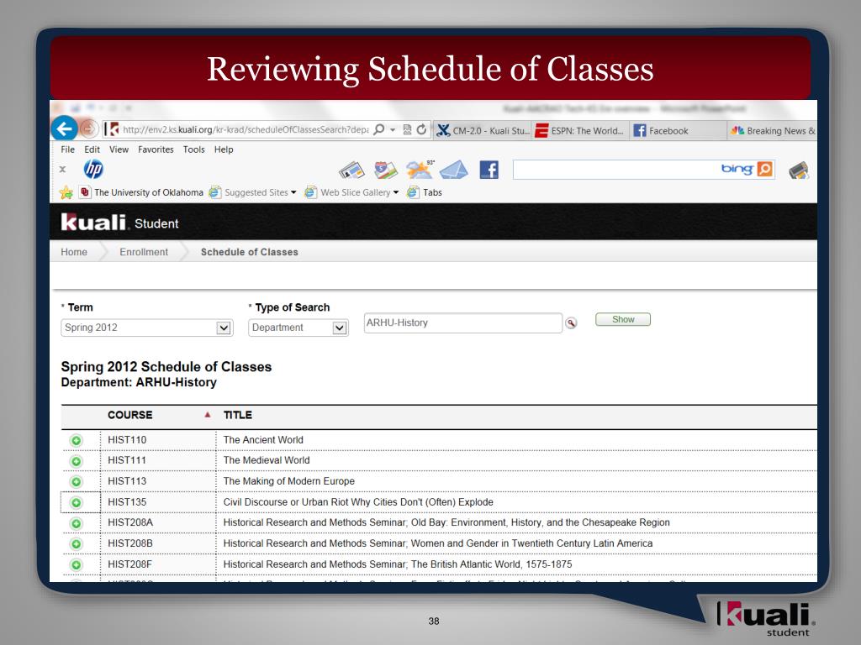Open The University of Oklahoma favorite
The image size is (861, 645).
pyautogui.click(x=141, y=192)
